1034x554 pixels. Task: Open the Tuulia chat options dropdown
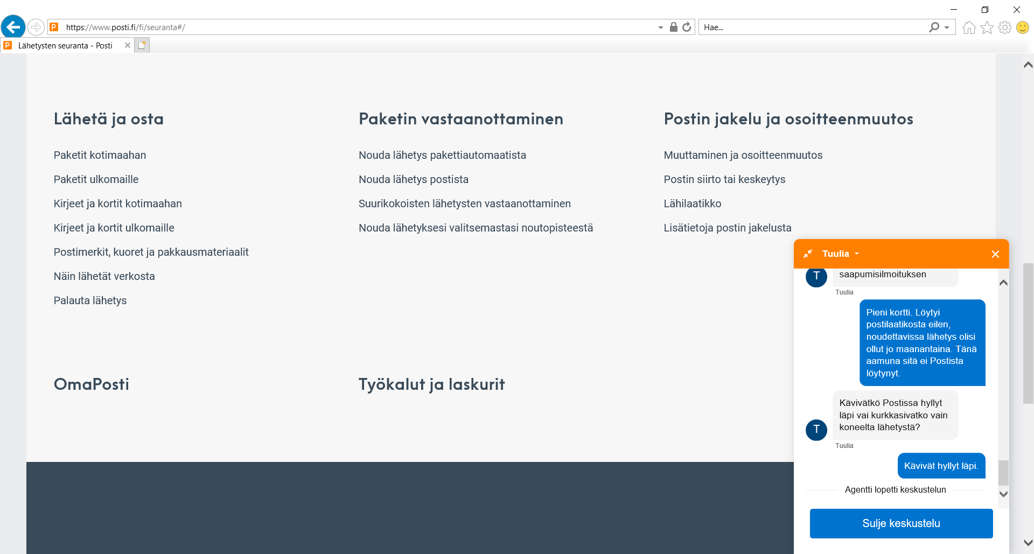[857, 254]
